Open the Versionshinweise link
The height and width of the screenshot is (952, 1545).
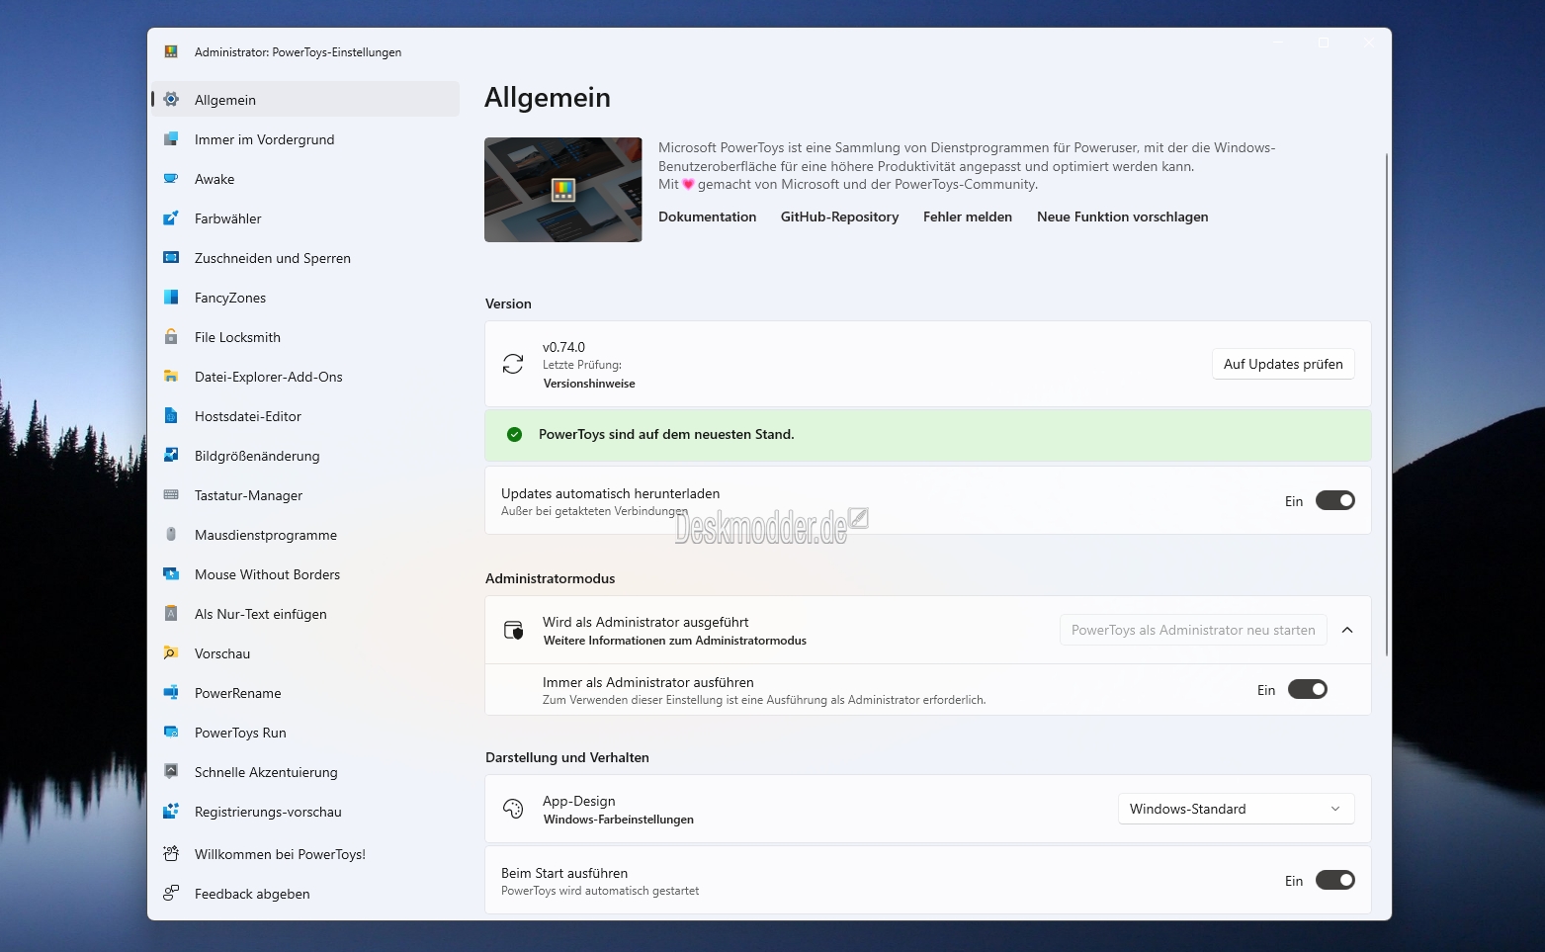(589, 384)
